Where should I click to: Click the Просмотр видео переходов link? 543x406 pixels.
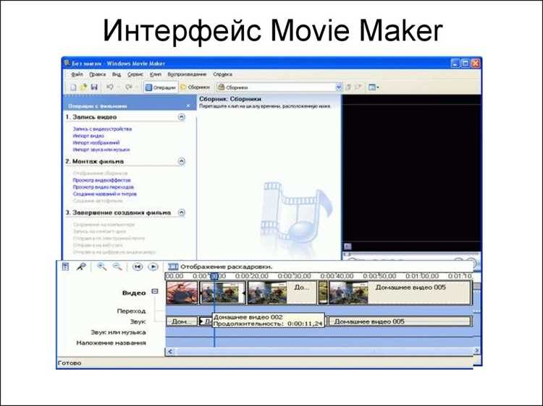click(x=104, y=187)
